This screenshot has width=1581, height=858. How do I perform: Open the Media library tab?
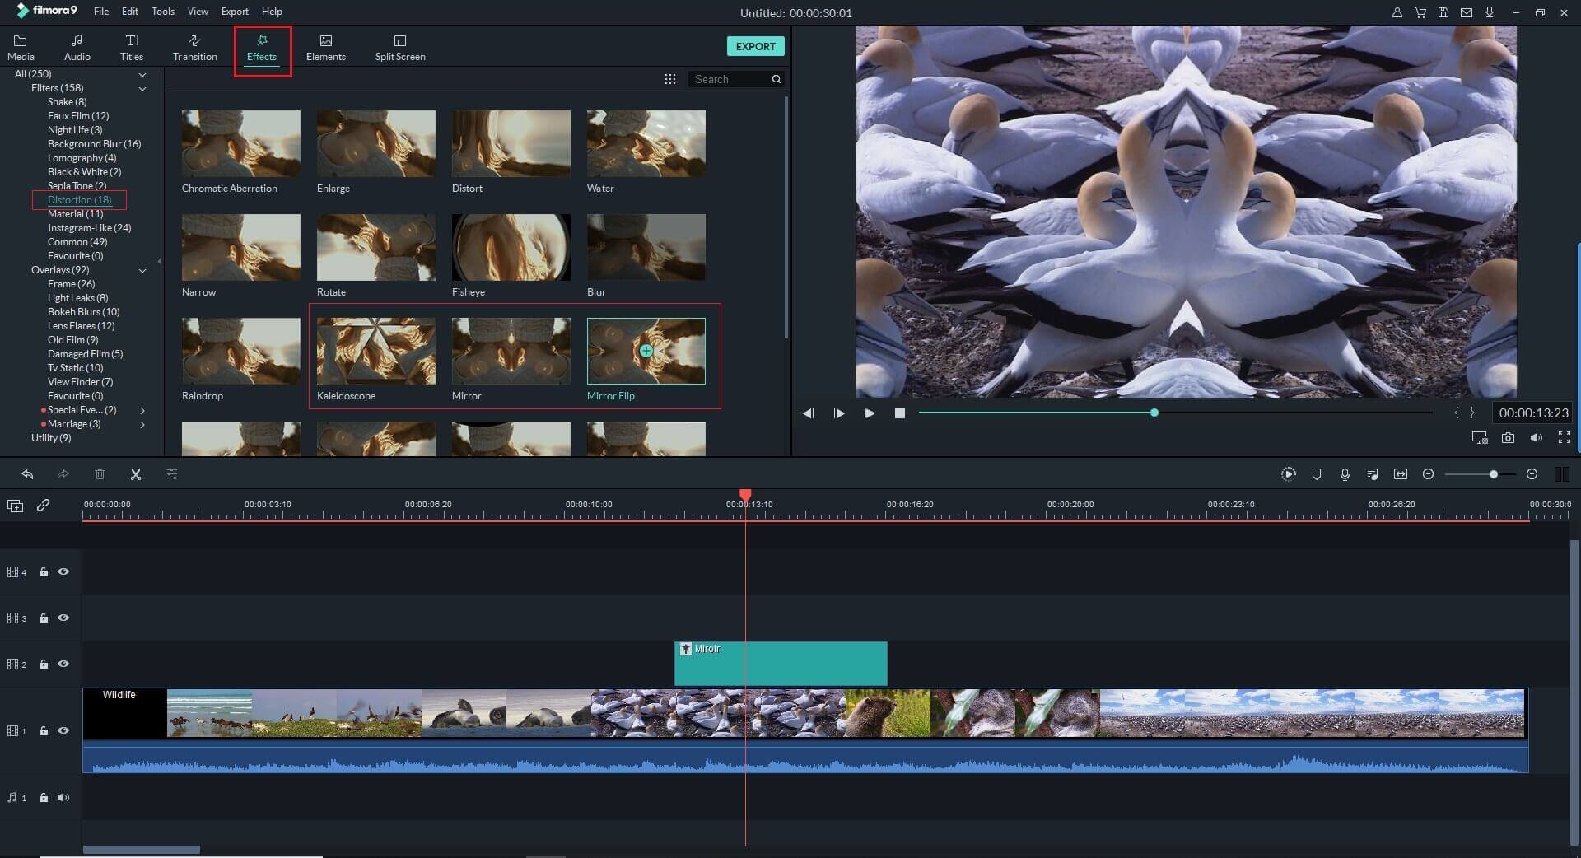coord(21,48)
